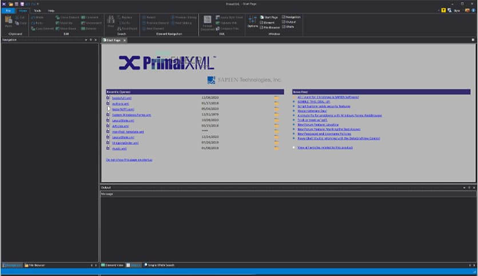Image resolution: width=478 pixels, height=276 pixels.
Task: Click the Cut icon in the ribbon
Action: coord(17,18)
